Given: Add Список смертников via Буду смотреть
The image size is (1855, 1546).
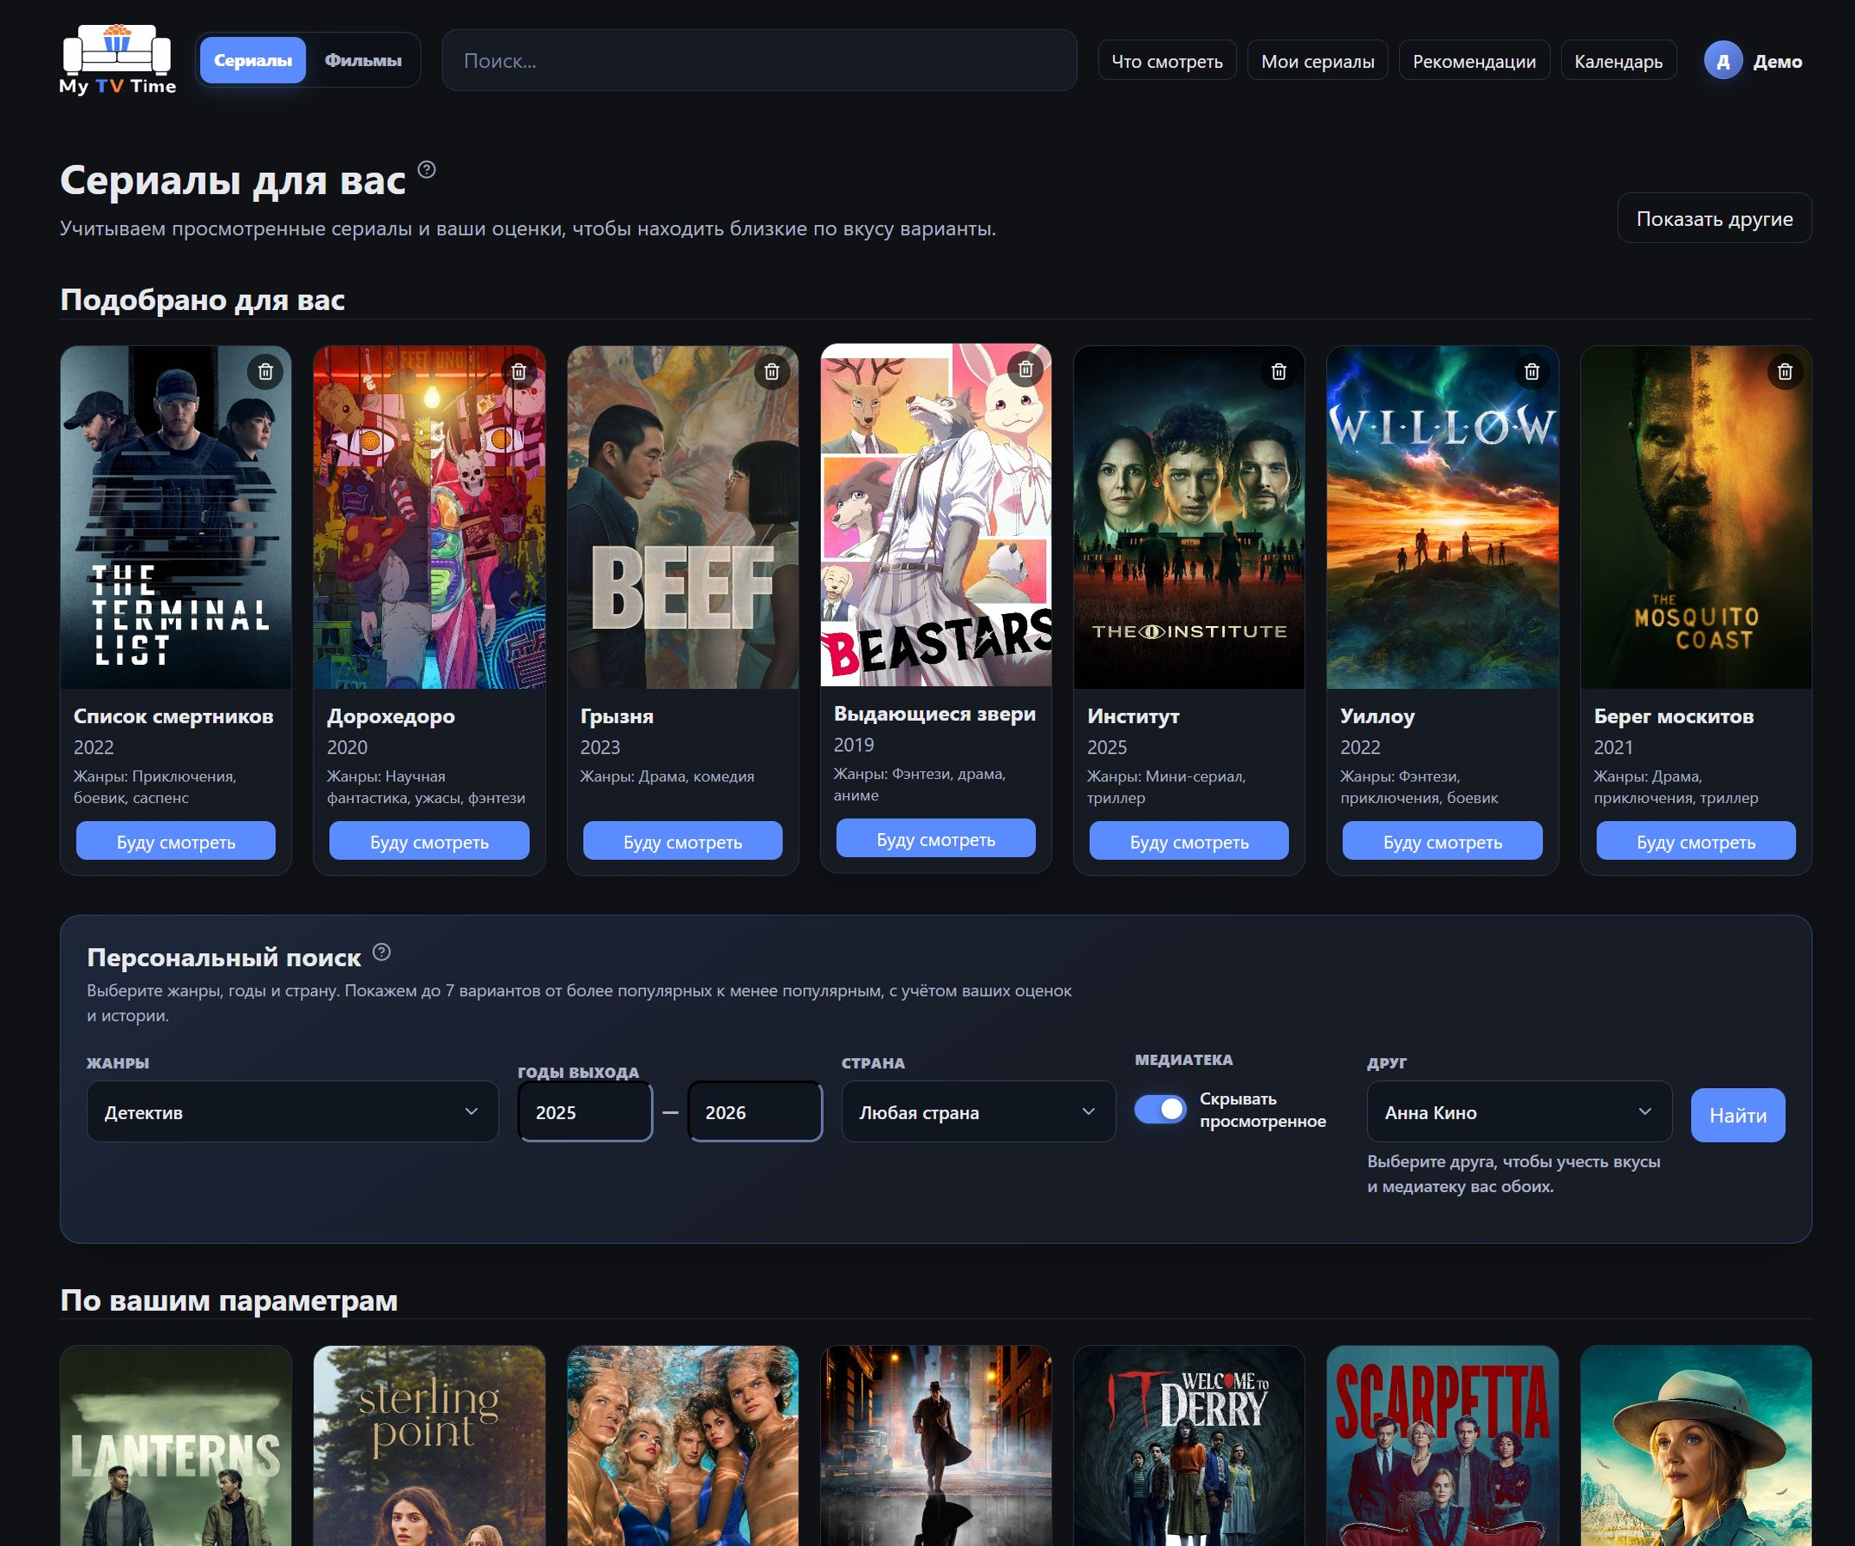Looking at the screenshot, I should [176, 842].
